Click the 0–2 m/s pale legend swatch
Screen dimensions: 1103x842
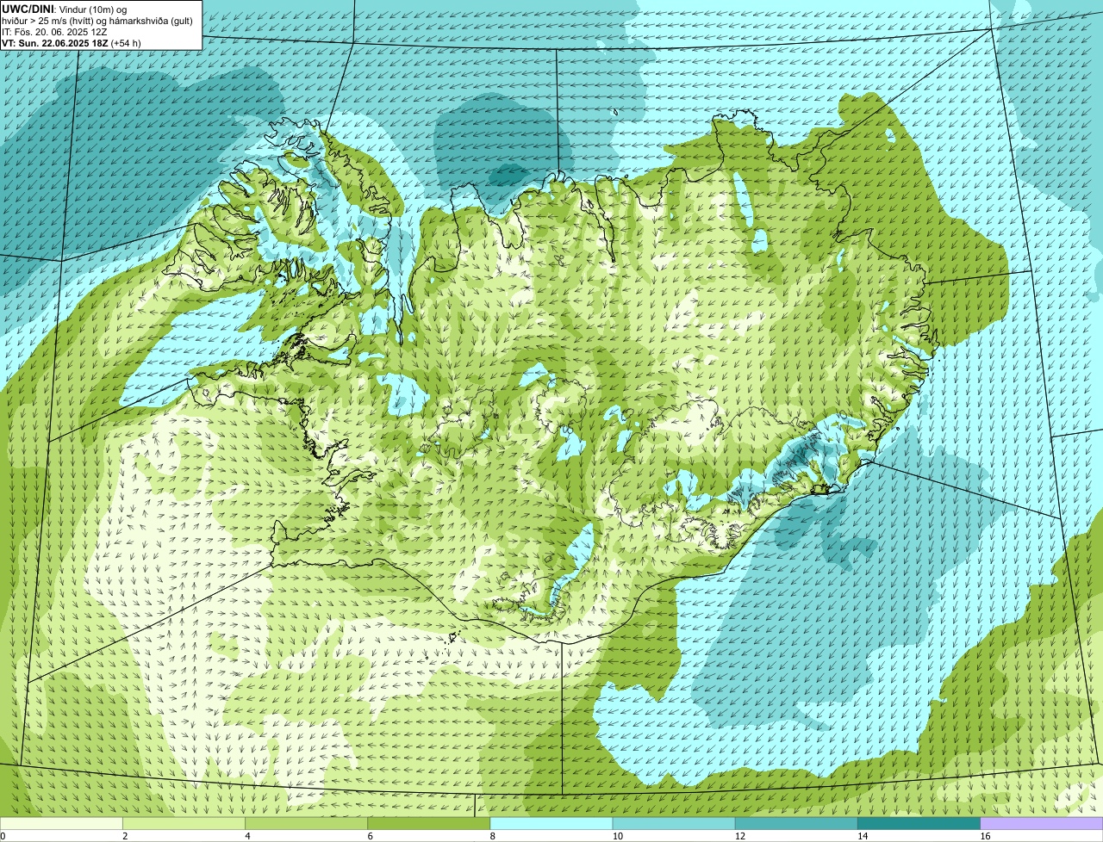click(61, 823)
